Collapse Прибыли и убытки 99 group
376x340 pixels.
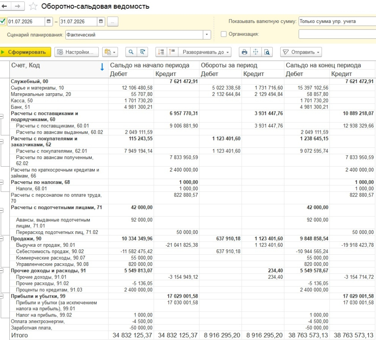pyautogui.click(x=2, y=296)
